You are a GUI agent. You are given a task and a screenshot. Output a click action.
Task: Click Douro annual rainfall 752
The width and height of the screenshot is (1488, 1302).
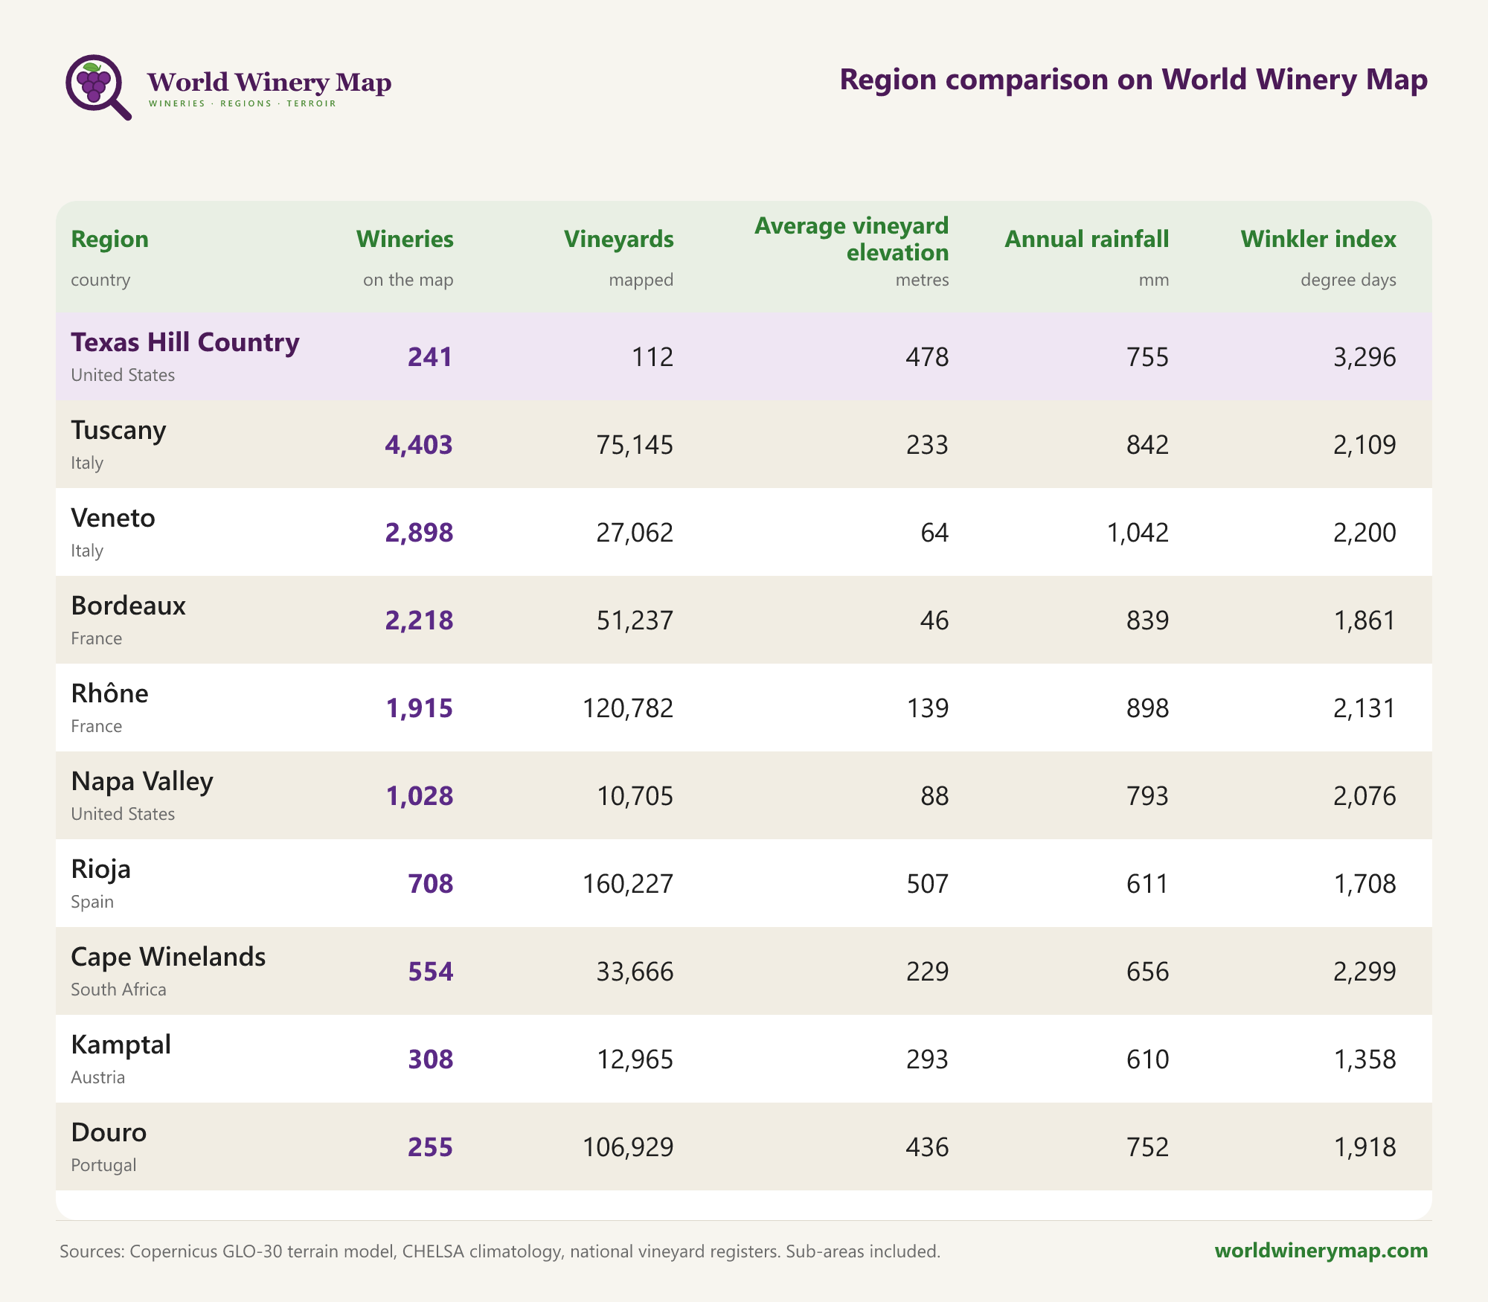coord(1147,1147)
